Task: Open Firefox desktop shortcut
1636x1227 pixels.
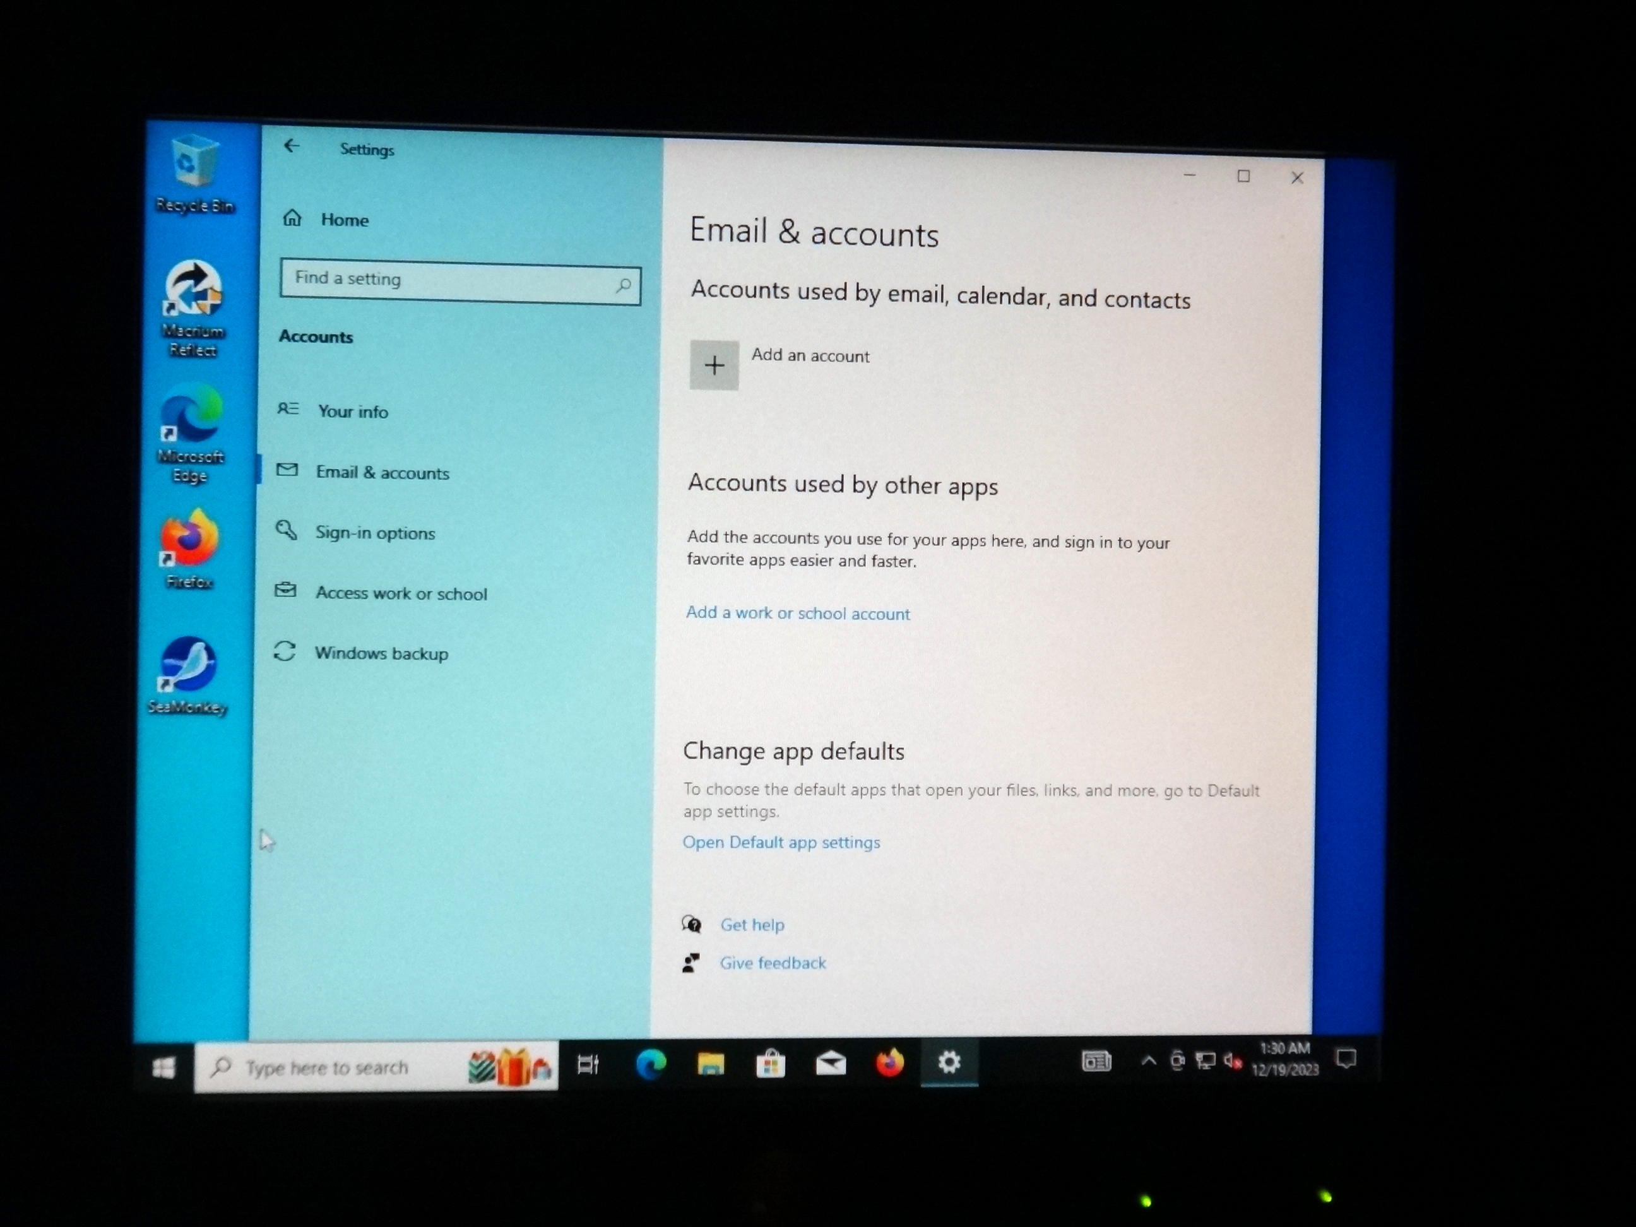Action: tap(189, 548)
